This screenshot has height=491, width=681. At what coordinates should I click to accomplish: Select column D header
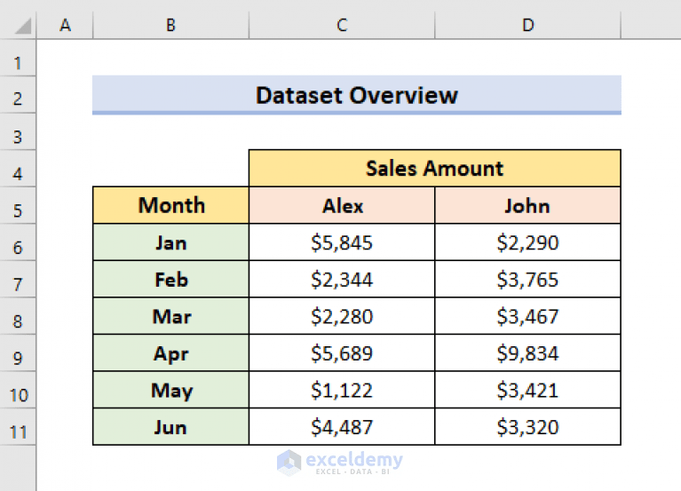click(x=528, y=26)
